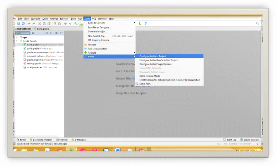The image size is (276, 166).
Task: Open the Refactor menu
Action: 64,19
